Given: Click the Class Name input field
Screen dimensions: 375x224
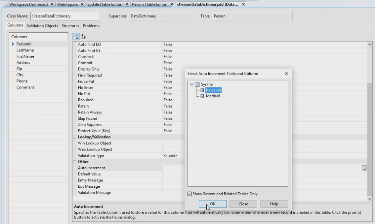Looking at the screenshot, I should pos(64,16).
